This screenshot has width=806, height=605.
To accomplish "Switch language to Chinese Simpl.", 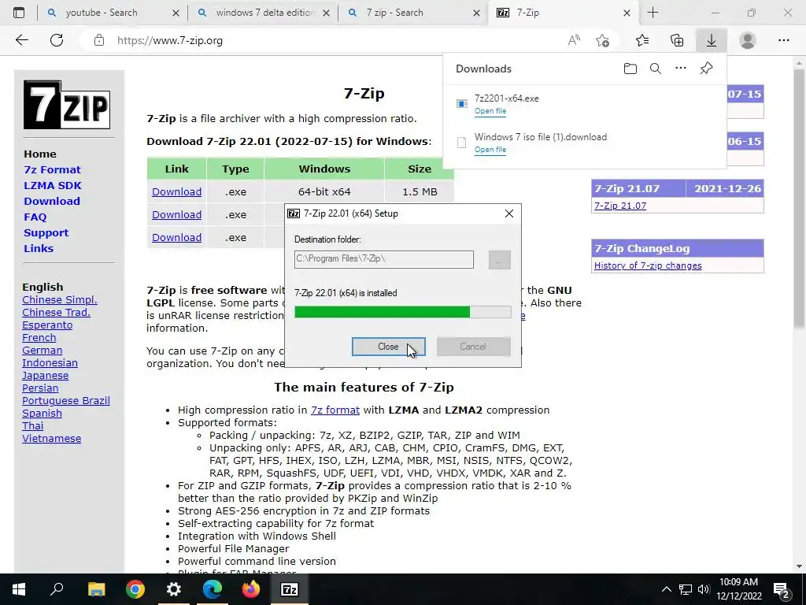I will (60, 300).
